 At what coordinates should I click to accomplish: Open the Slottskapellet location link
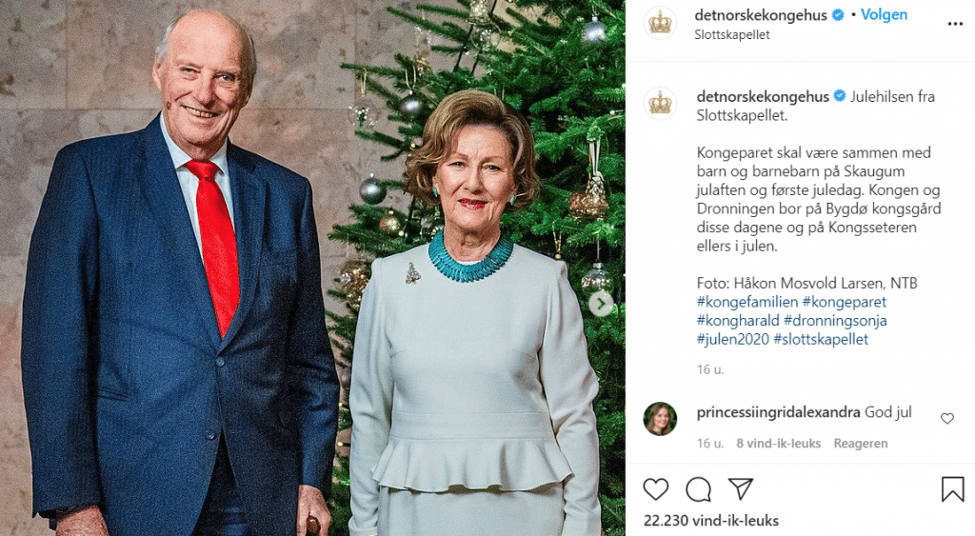(x=732, y=35)
